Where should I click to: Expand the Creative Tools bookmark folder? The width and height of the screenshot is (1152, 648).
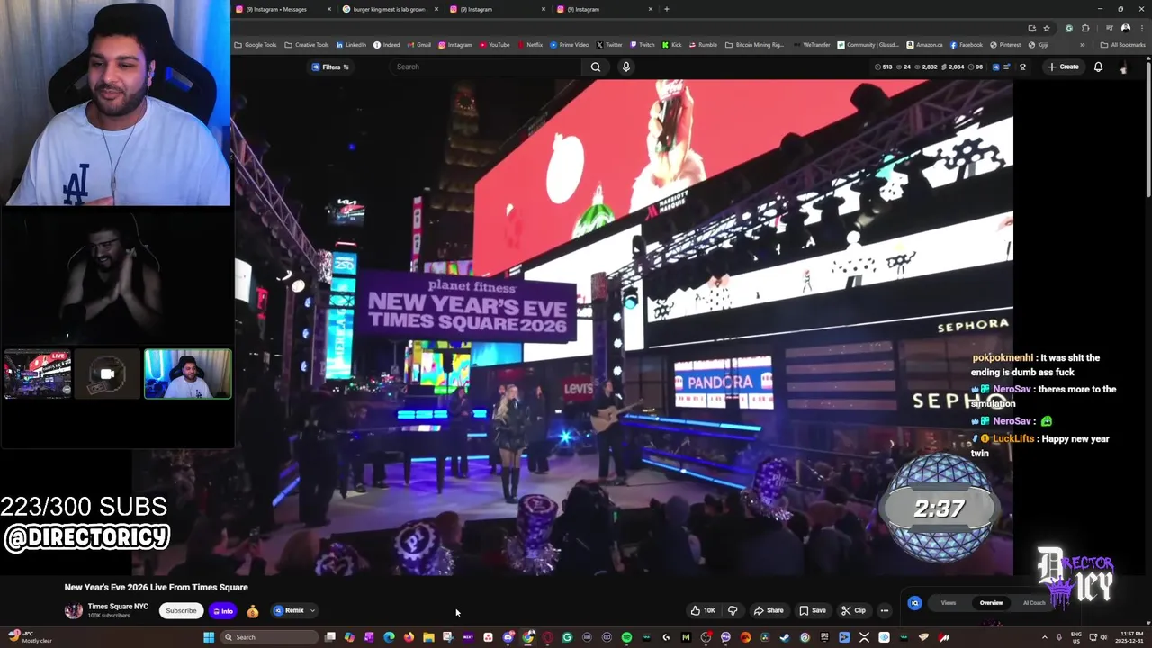[307, 45]
